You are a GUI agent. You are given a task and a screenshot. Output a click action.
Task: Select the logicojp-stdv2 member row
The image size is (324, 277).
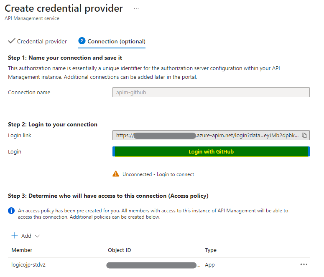point(28,264)
